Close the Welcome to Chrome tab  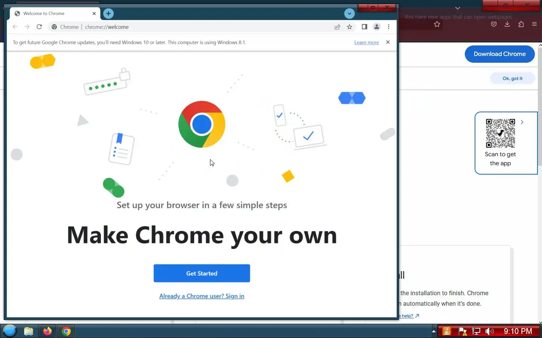(94, 14)
